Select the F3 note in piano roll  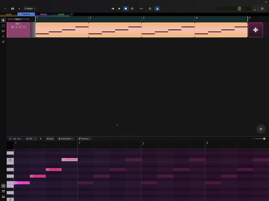(x=22, y=183)
